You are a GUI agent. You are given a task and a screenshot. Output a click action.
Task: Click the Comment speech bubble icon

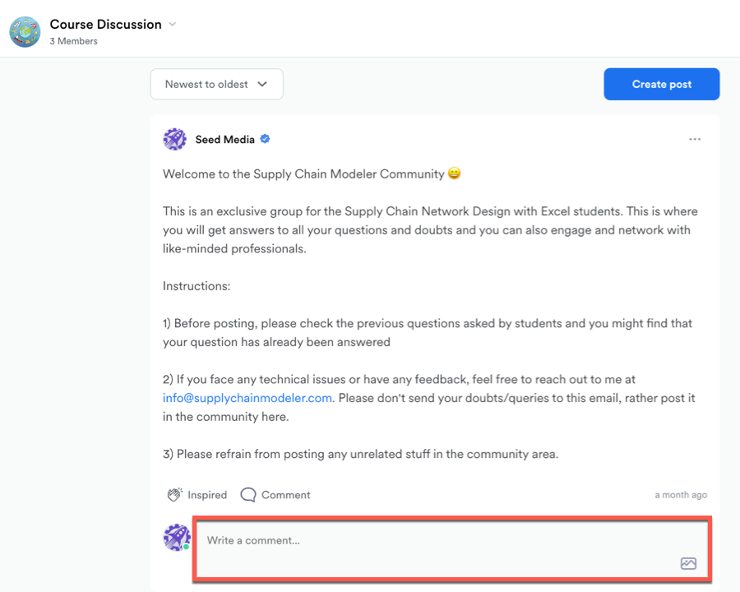coord(247,495)
